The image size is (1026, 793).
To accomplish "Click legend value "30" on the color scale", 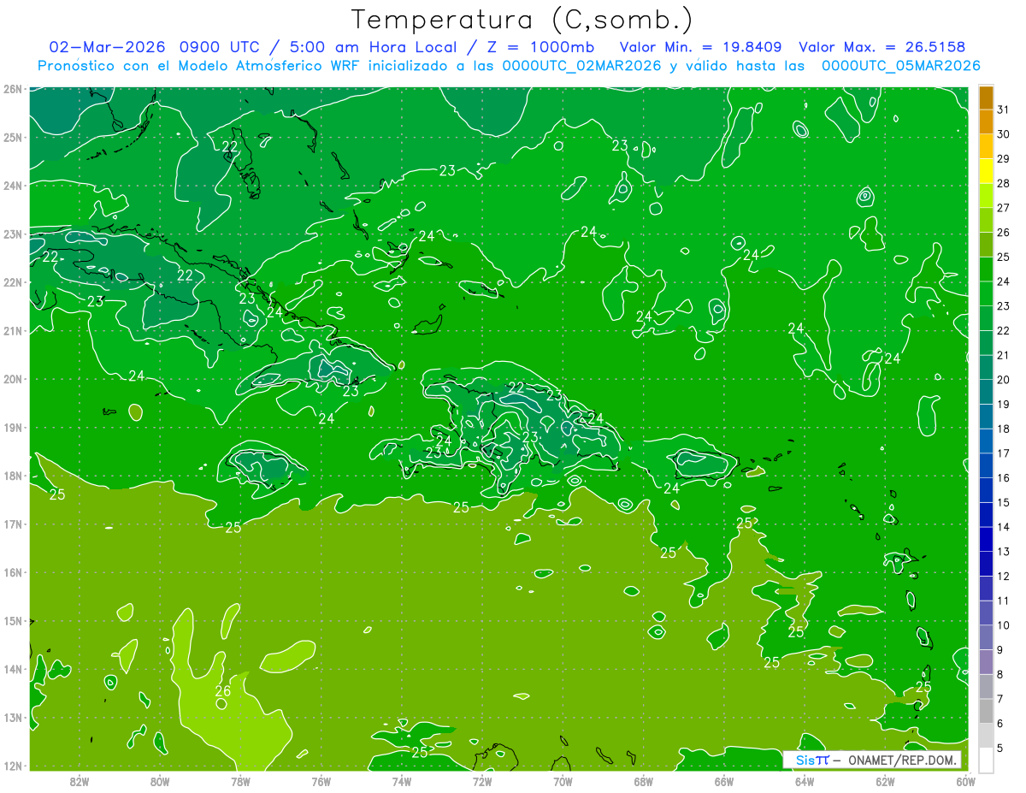I will click(x=1004, y=134).
